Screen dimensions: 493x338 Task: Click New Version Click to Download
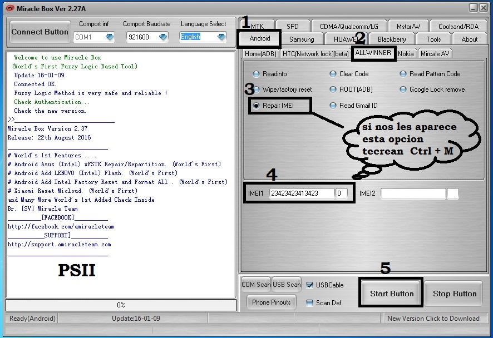(x=433, y=319)
